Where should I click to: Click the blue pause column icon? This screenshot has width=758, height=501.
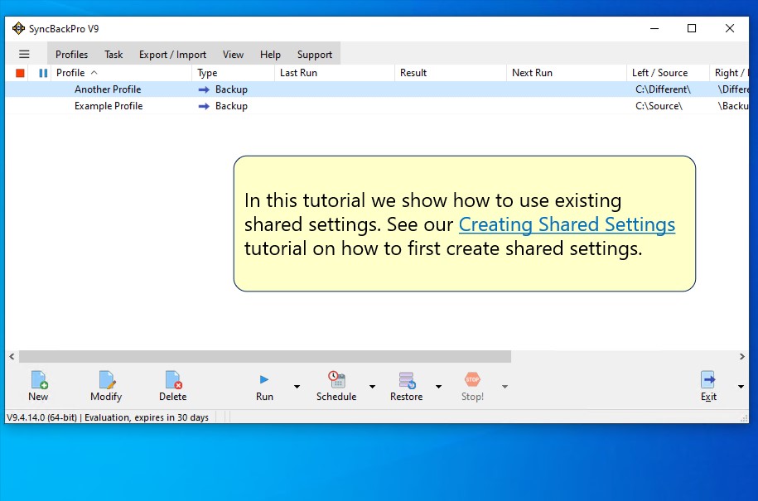pos(43,73)
